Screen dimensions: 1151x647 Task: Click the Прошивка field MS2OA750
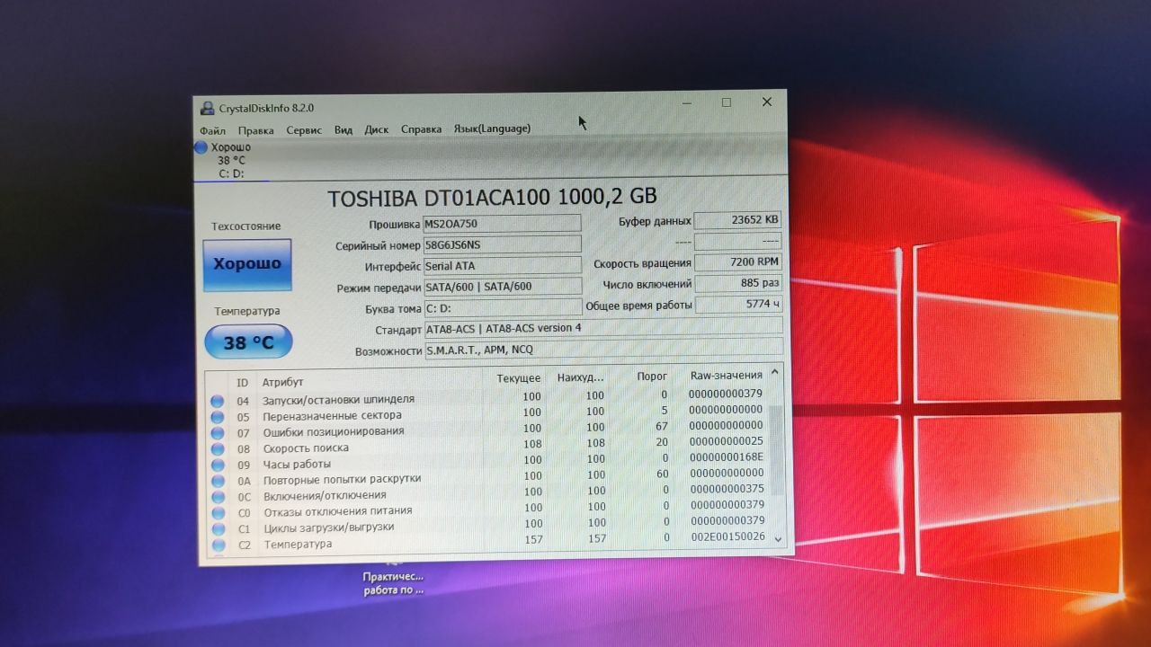502,224
